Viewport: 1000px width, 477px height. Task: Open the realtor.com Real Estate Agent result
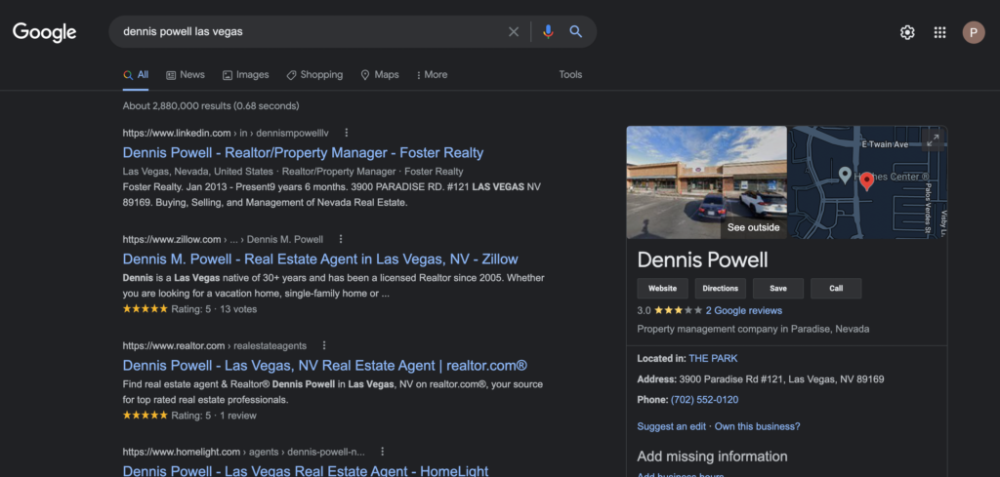point(324,366)
